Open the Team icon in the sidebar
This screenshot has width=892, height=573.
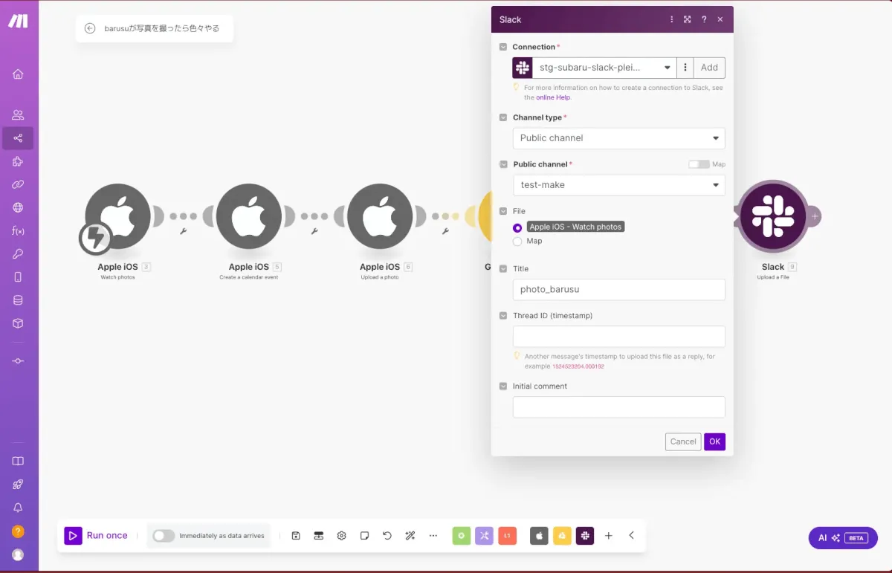pyautogui.click(x=18, y=114)
